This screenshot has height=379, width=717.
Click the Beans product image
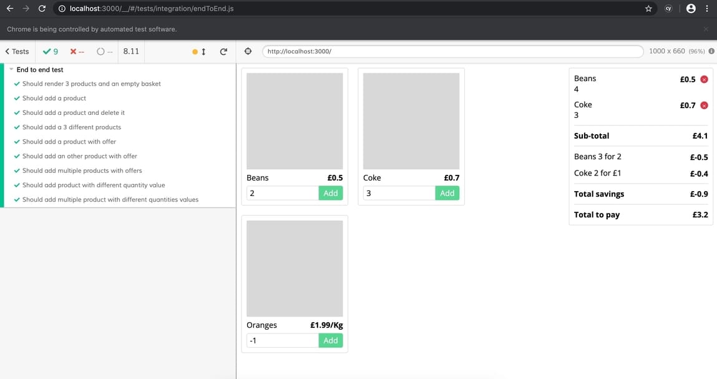click(x=295, y=121)
